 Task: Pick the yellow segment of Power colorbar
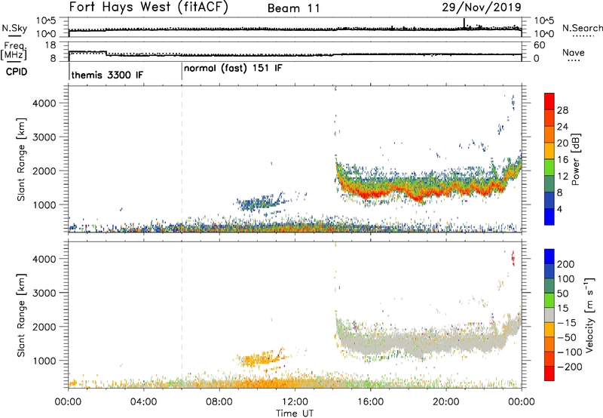tap(550, 150)
